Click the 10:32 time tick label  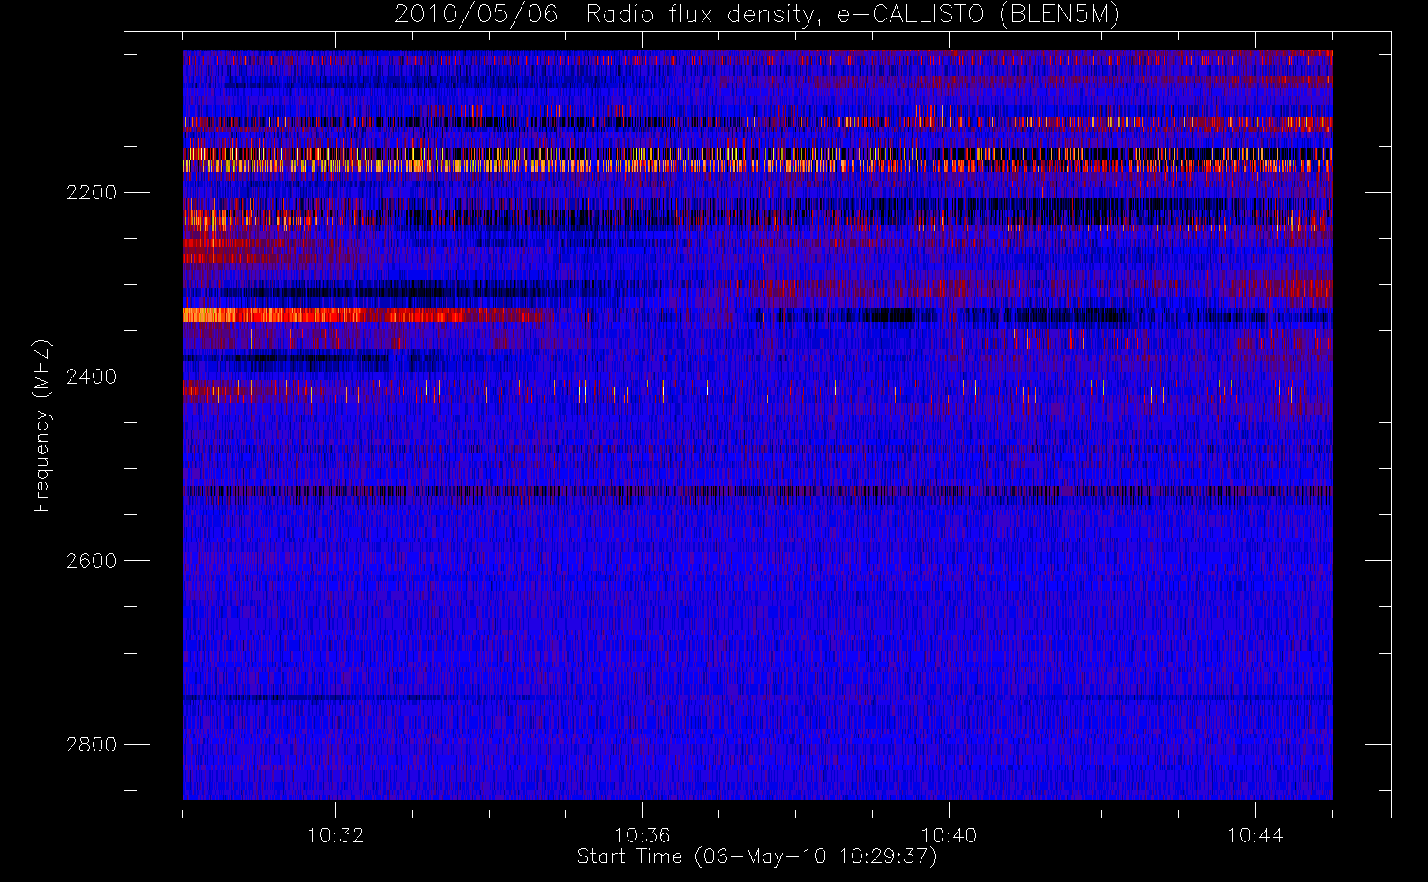coord(335,835)
